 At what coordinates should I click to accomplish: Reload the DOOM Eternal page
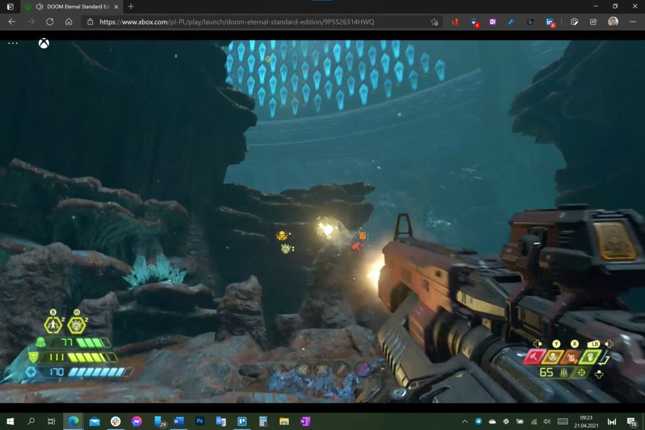[50, 22]
